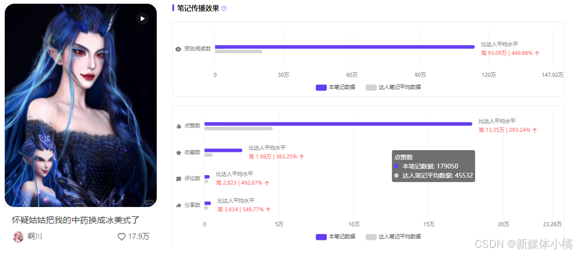The image size is (574, 253).
Task: Click the eye icon next to 预估阅读数
Action: tap(178, 49)
